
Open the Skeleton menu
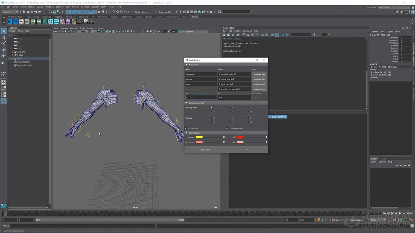pos(60,6)
